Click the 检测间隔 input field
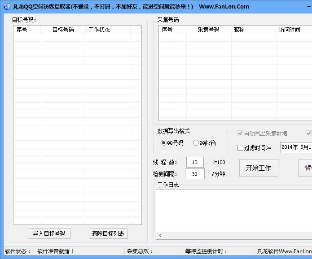This screenshot has width=312, height=259. point(194,174)
